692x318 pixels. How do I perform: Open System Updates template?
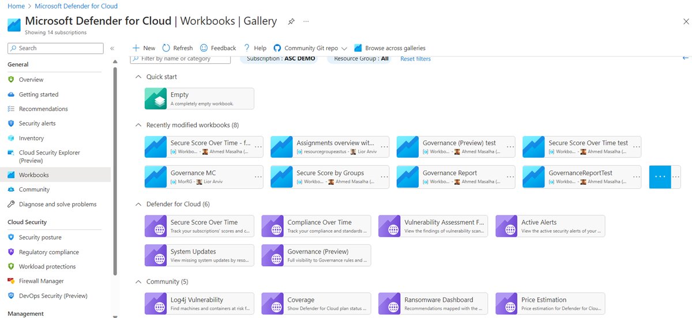click(199, 255)
